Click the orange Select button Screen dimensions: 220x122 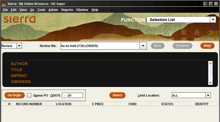point(117,95)
